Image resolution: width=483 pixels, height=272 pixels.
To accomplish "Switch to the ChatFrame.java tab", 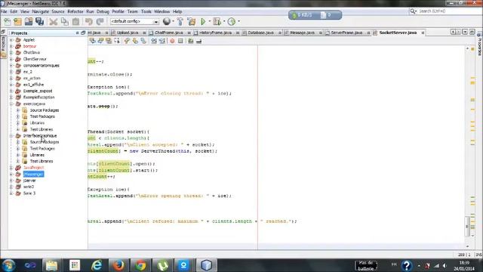I will [x=168, y=32].
